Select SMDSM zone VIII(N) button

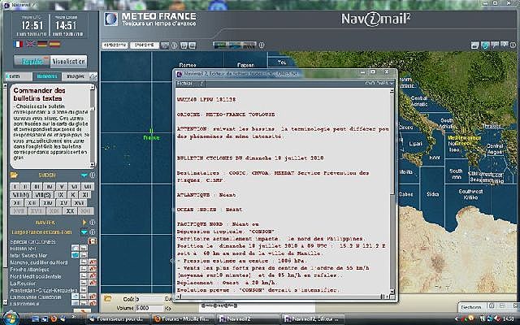(x=21, y=195)
